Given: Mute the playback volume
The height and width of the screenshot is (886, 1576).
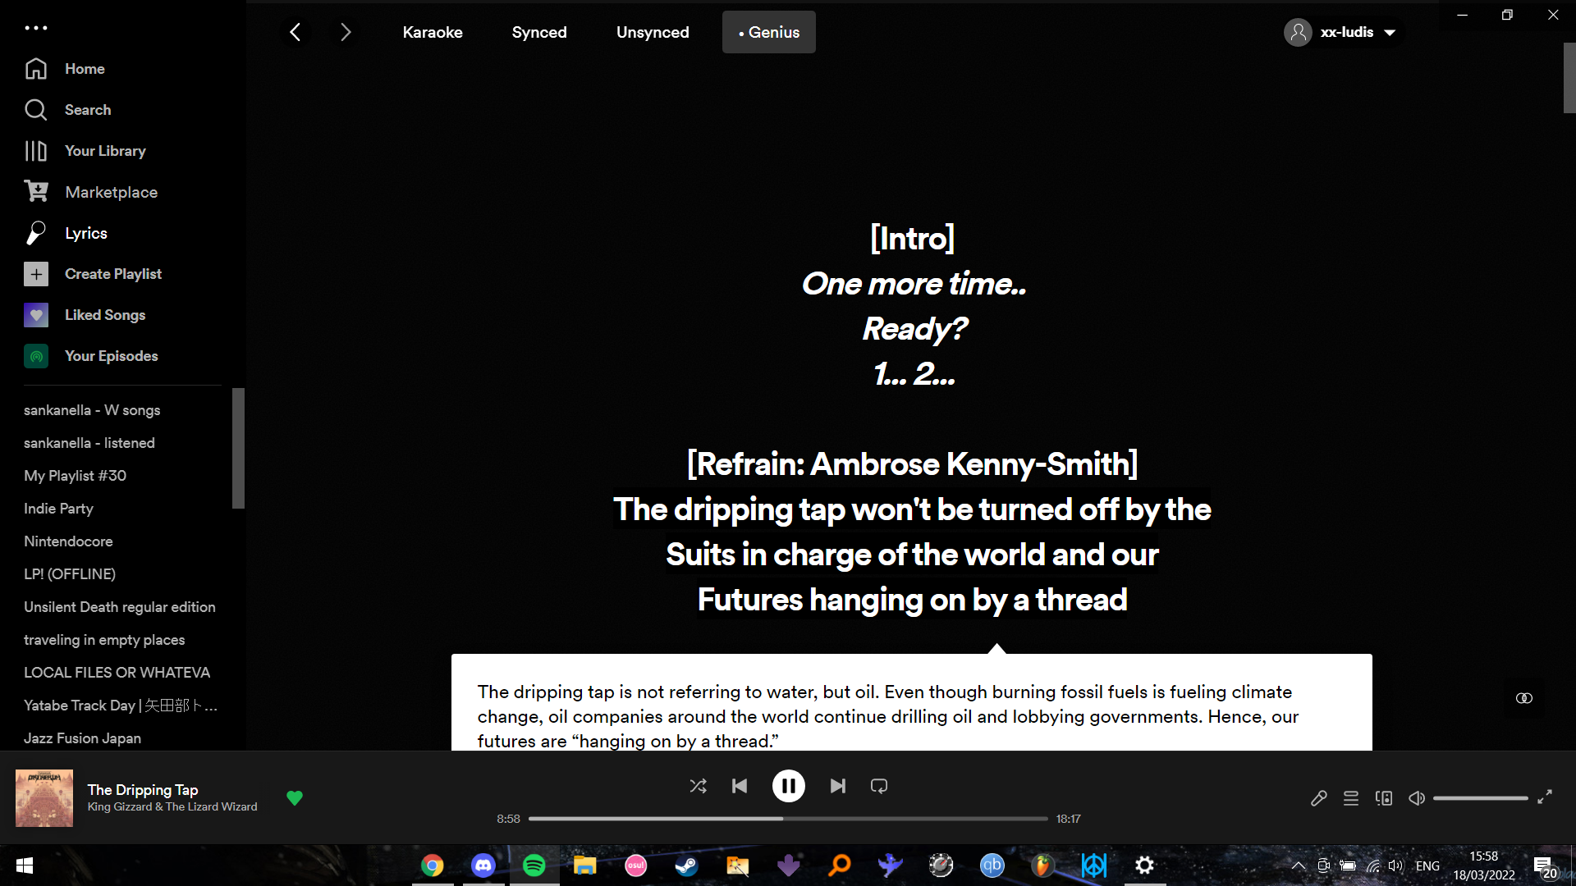Looking at the screenshot, I should click(x=1417, y=797).
